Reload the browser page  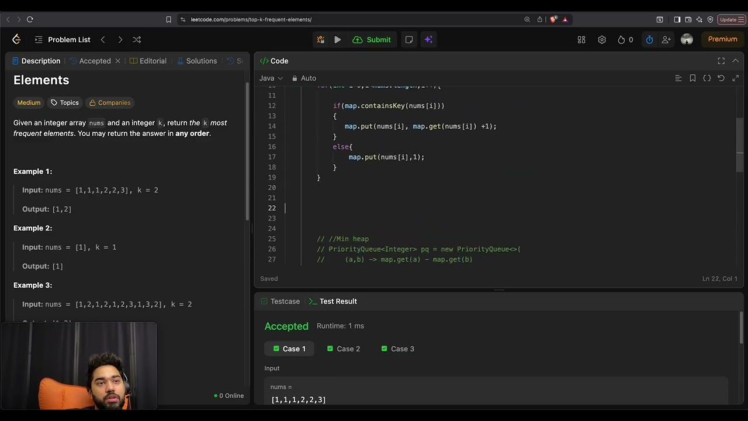[30, 19]
